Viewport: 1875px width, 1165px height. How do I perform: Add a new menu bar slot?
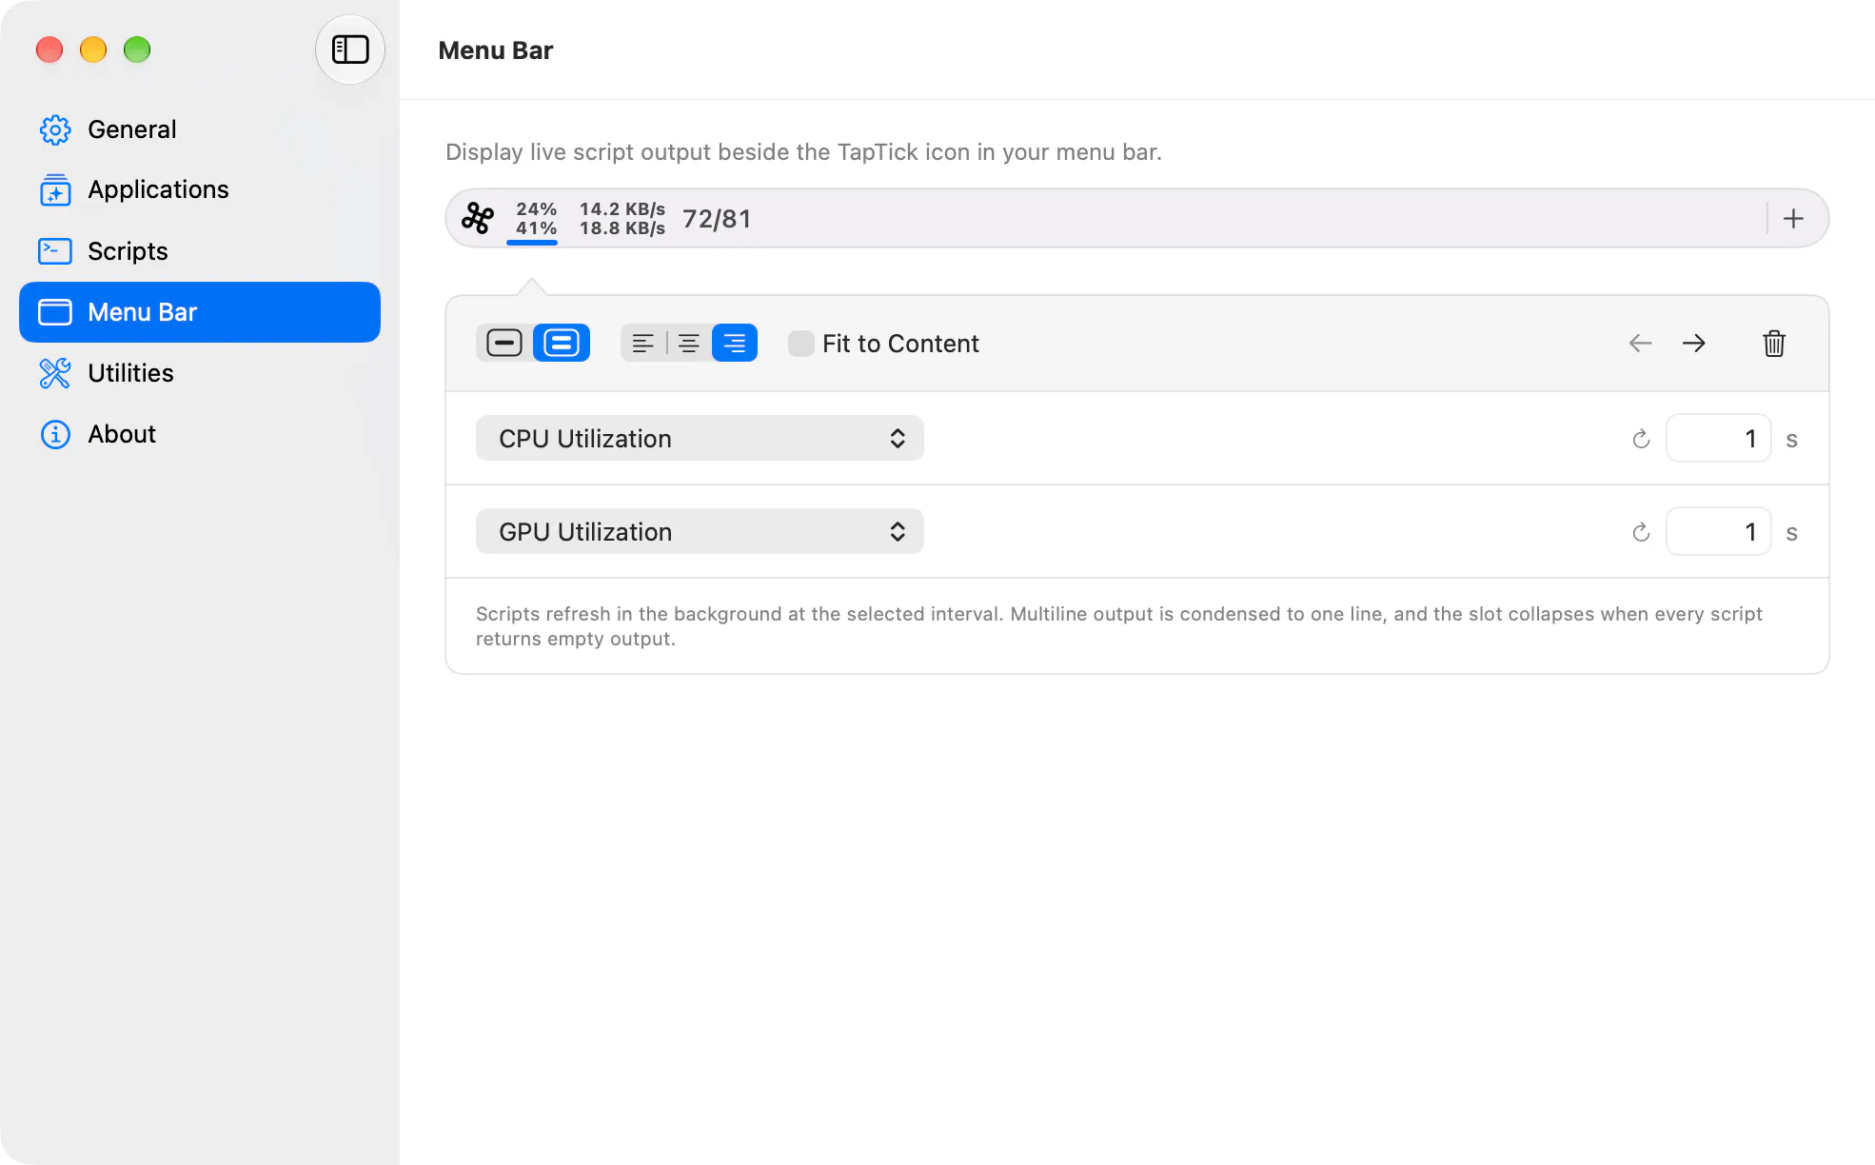1793,219
